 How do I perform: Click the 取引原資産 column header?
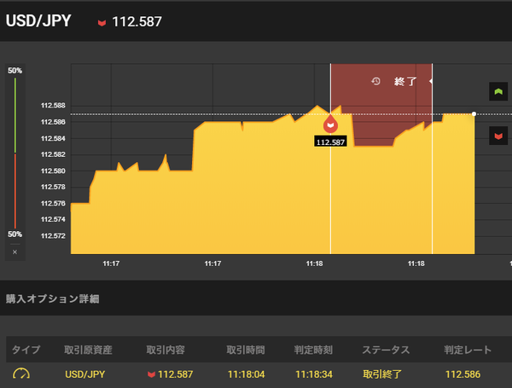coord(88,350)
